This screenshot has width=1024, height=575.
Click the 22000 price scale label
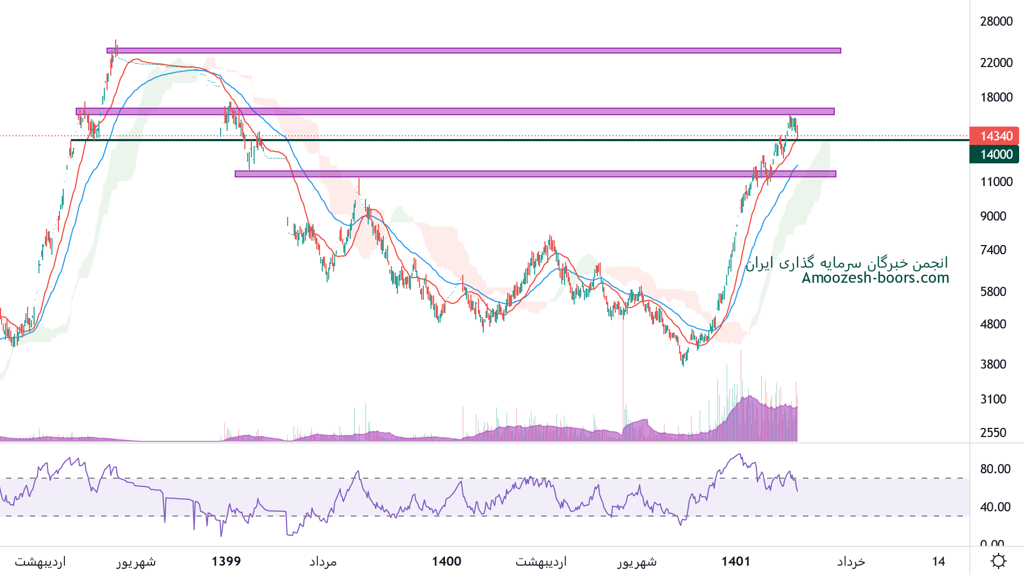996,63
